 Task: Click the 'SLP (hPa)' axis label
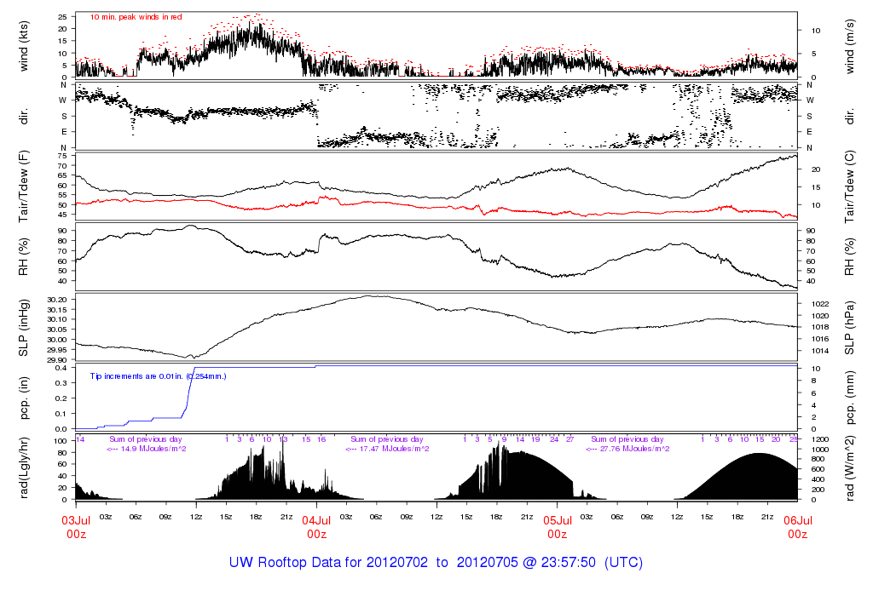(850, 328)
